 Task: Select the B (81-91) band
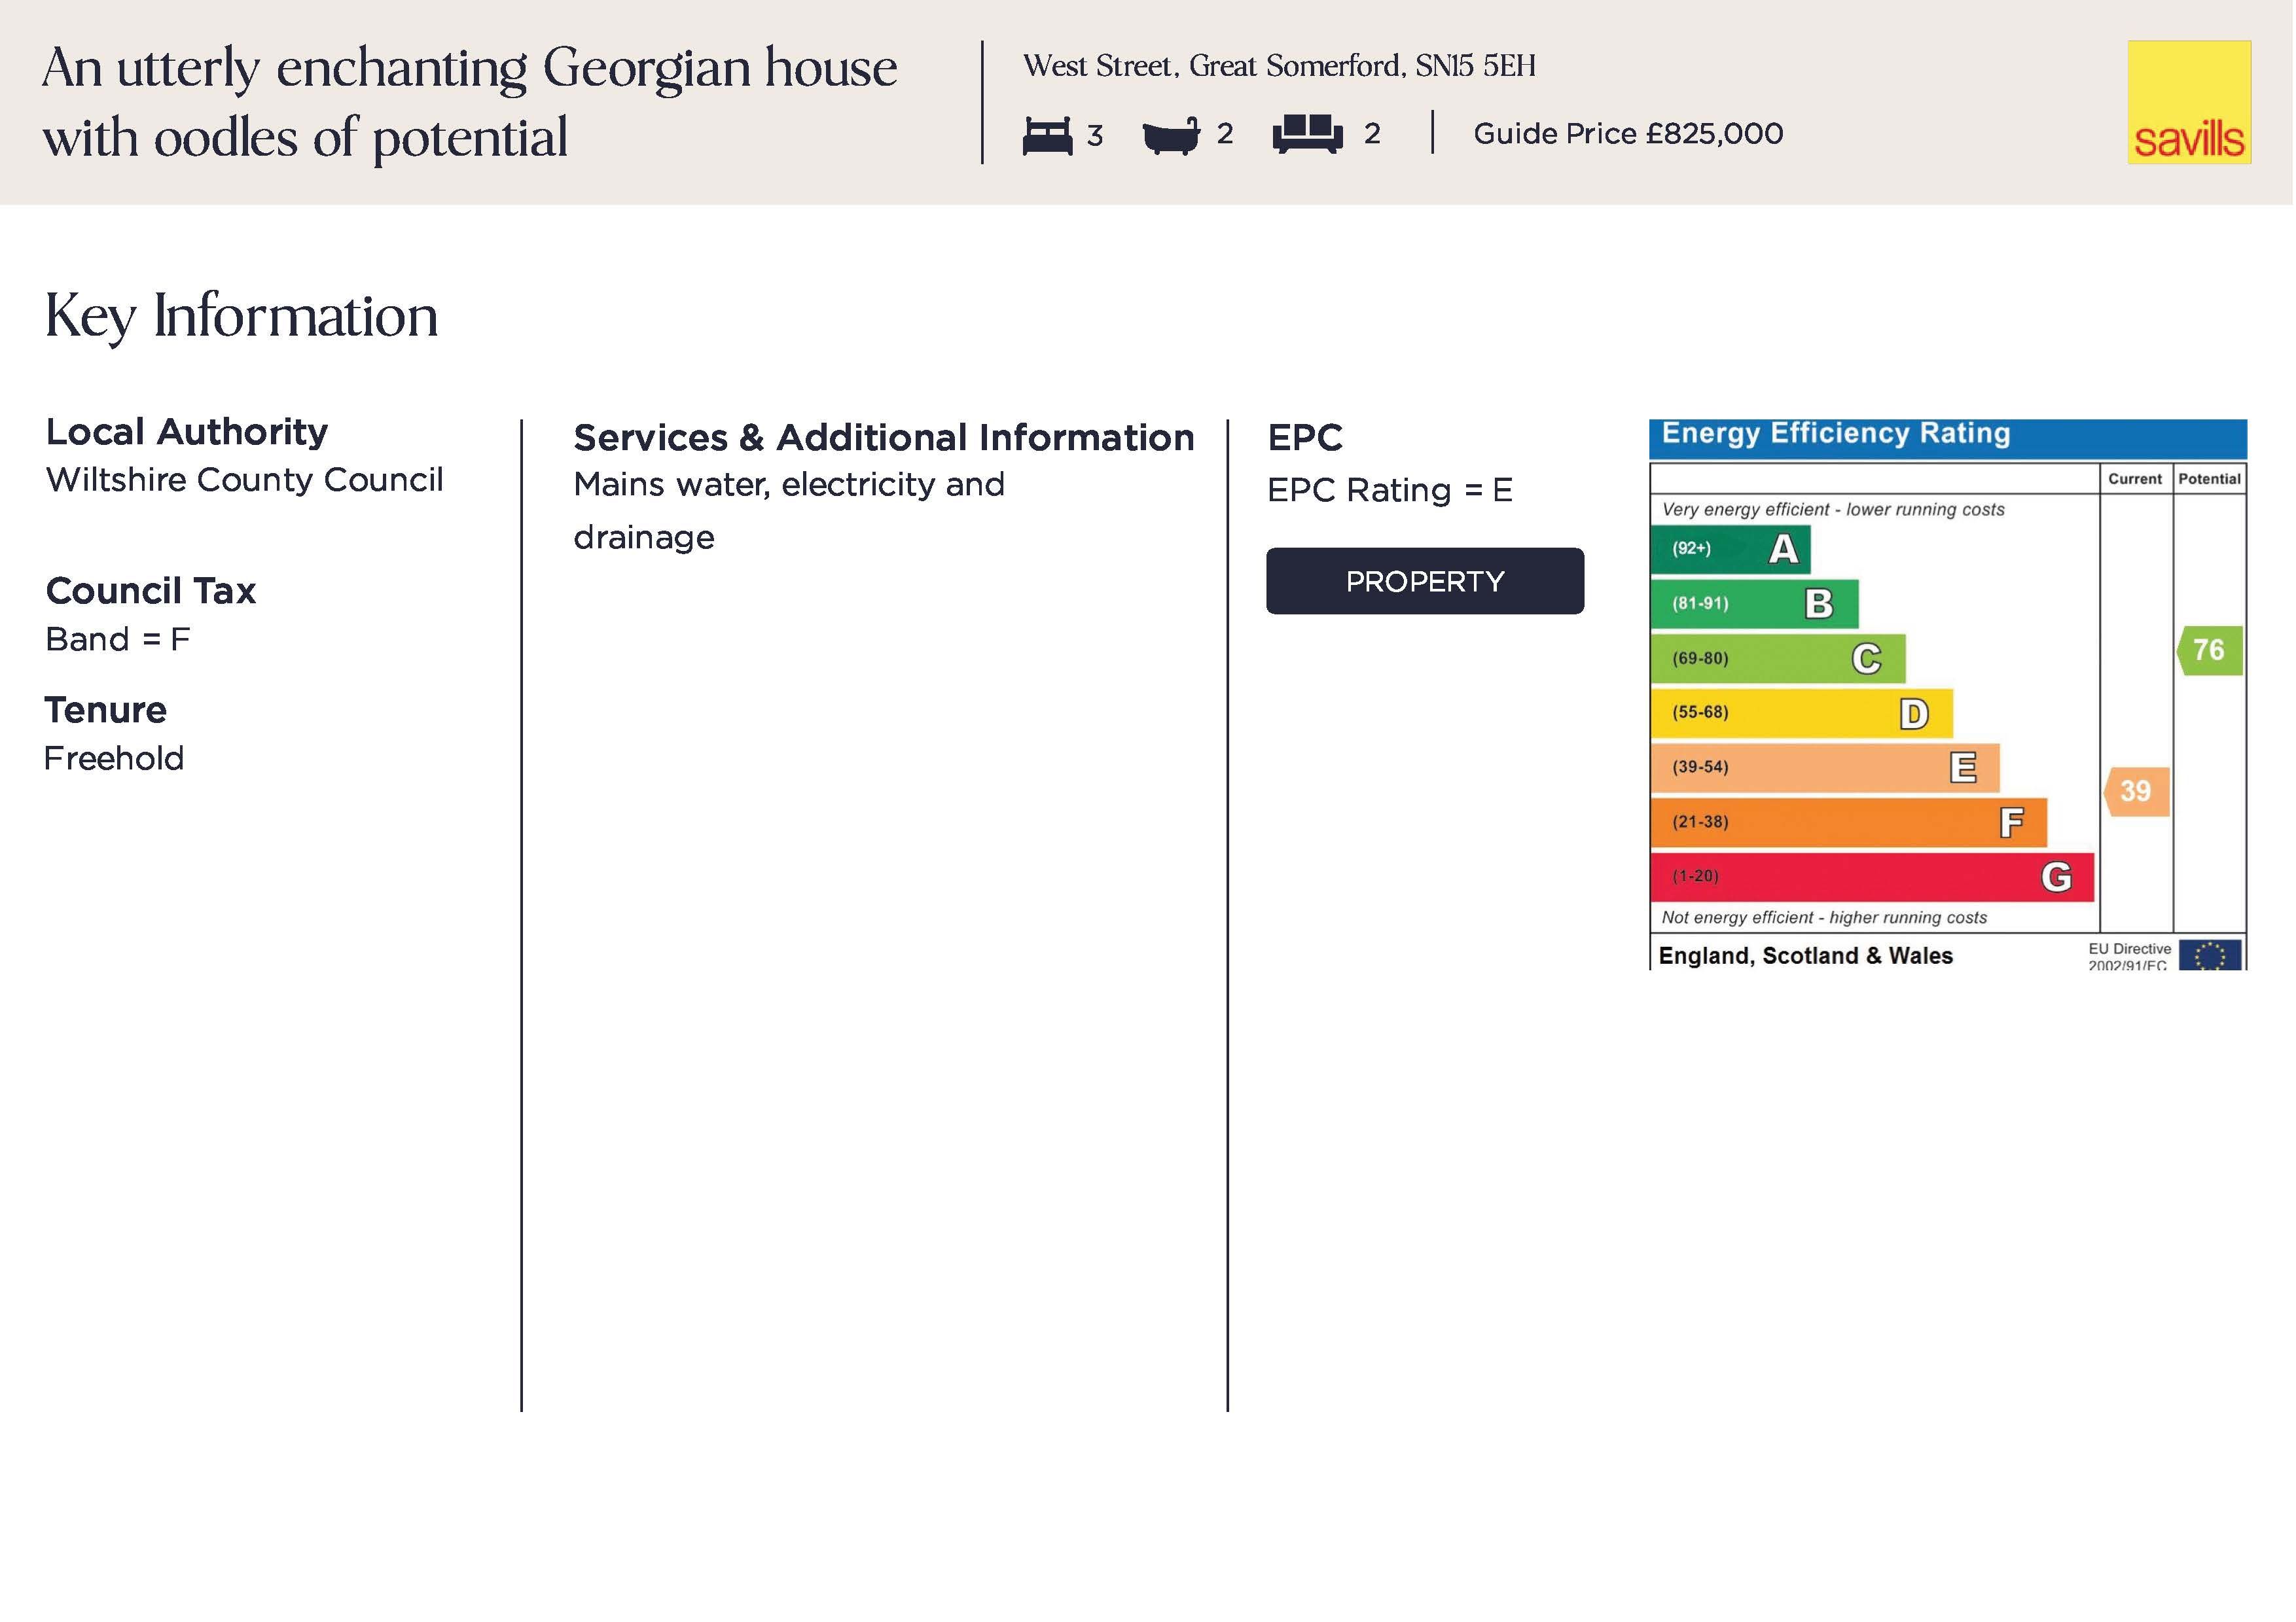coord(1756,604)
